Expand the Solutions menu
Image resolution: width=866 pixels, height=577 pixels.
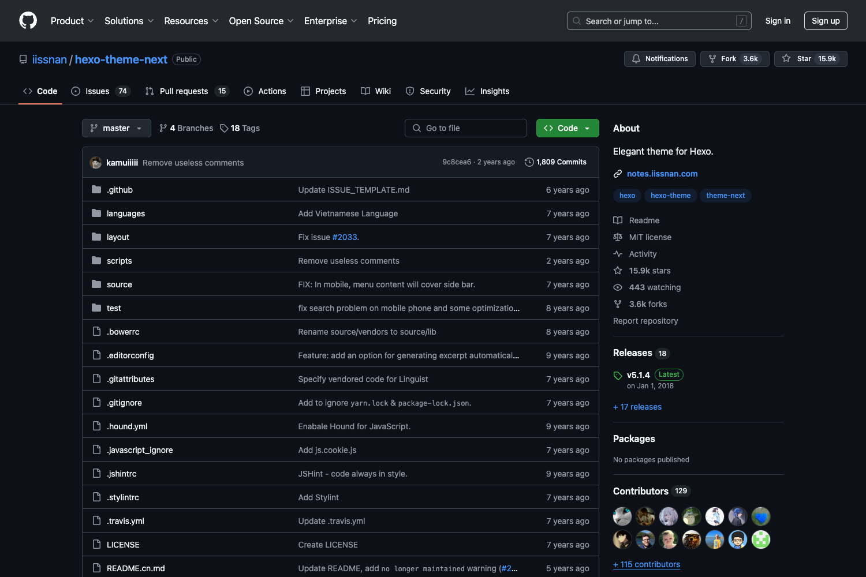click(129, 21)
